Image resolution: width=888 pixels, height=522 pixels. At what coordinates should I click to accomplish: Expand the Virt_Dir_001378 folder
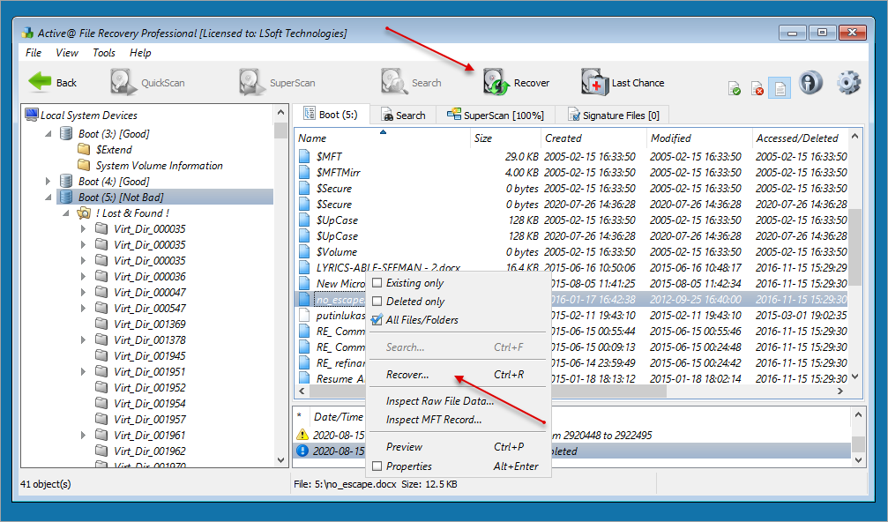coord(83,339)
